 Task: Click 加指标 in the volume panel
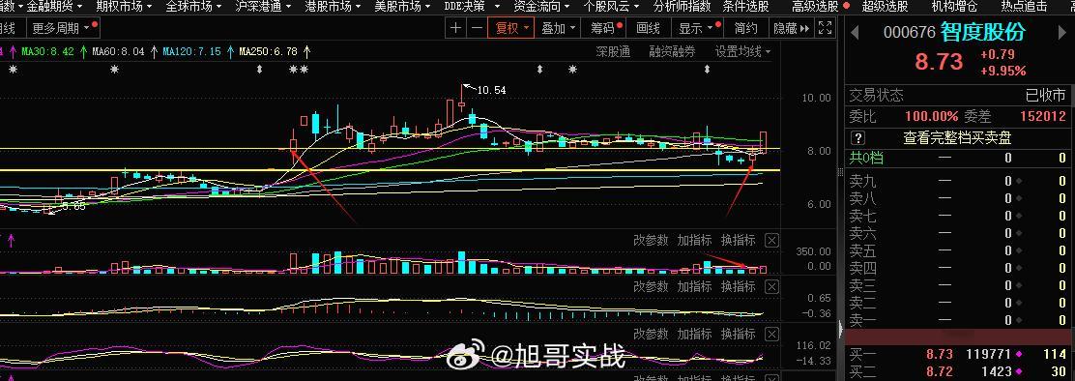tap(694, 241)
